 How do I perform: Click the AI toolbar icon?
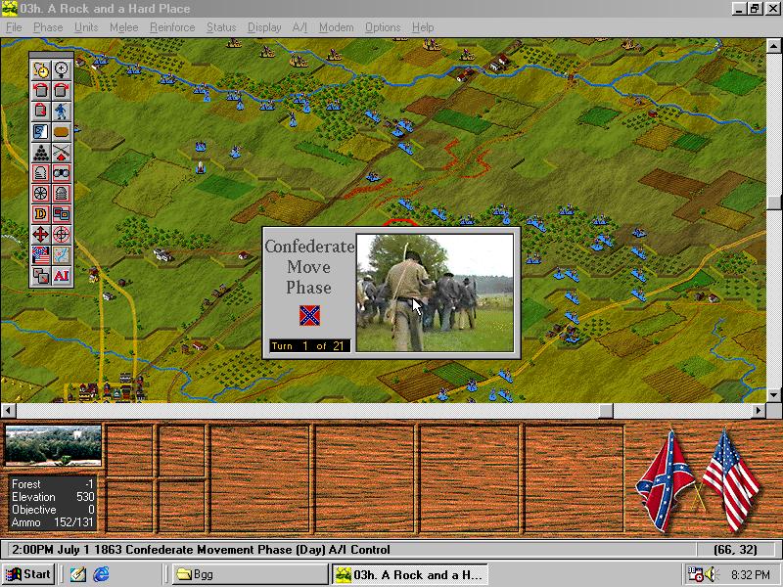click(x=61, y=276)
